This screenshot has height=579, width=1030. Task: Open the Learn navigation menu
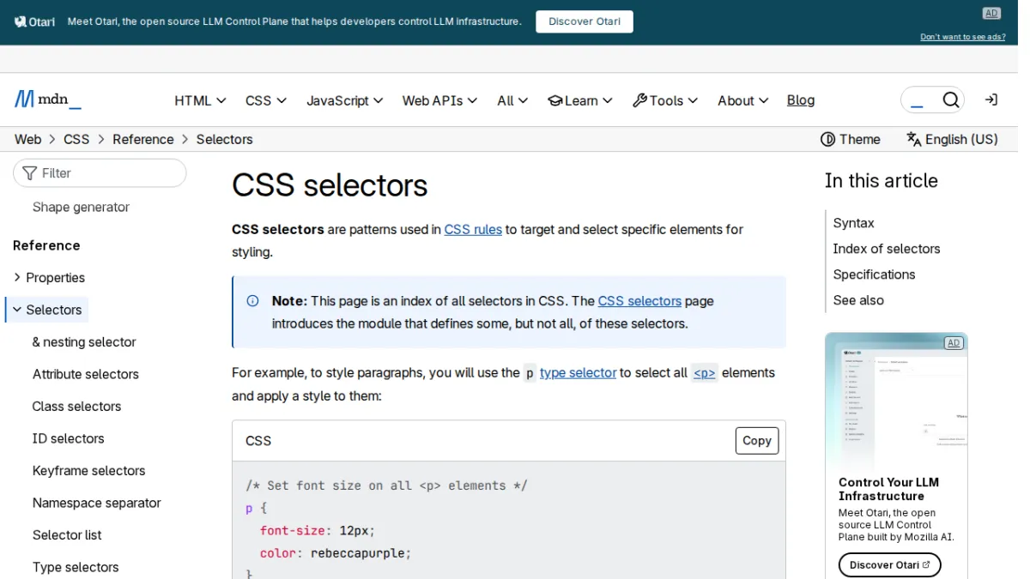point(580,100)
